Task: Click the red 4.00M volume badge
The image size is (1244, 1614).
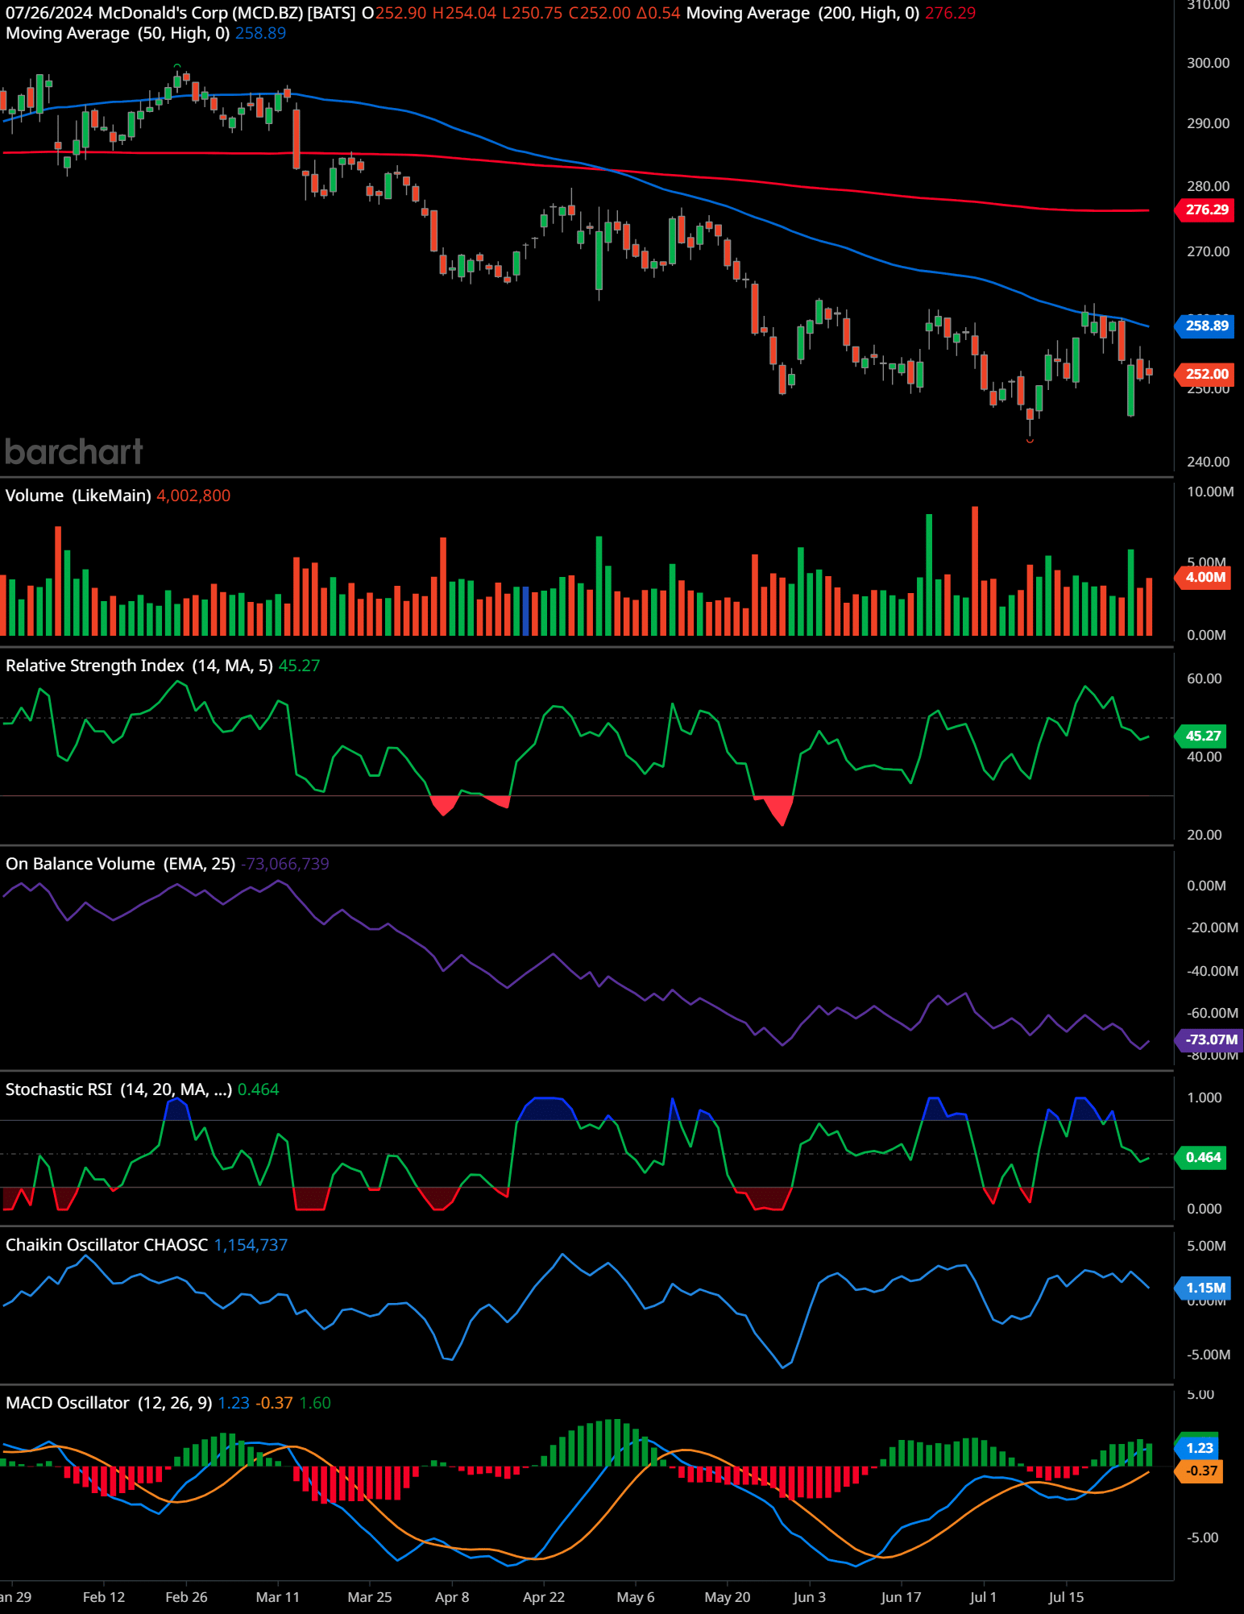Action: tap(1205, 577)
